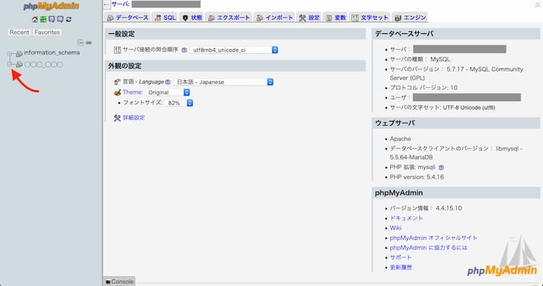Collapse all tree nodes with minus icon
The height and width of the screenshot is (286, 543).
coord(81,43)
